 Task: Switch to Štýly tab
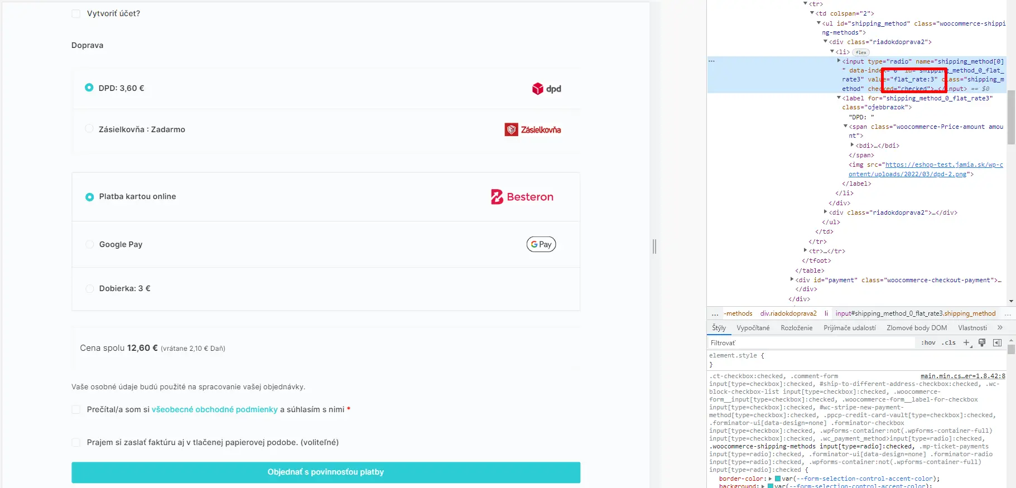(719, 328)
